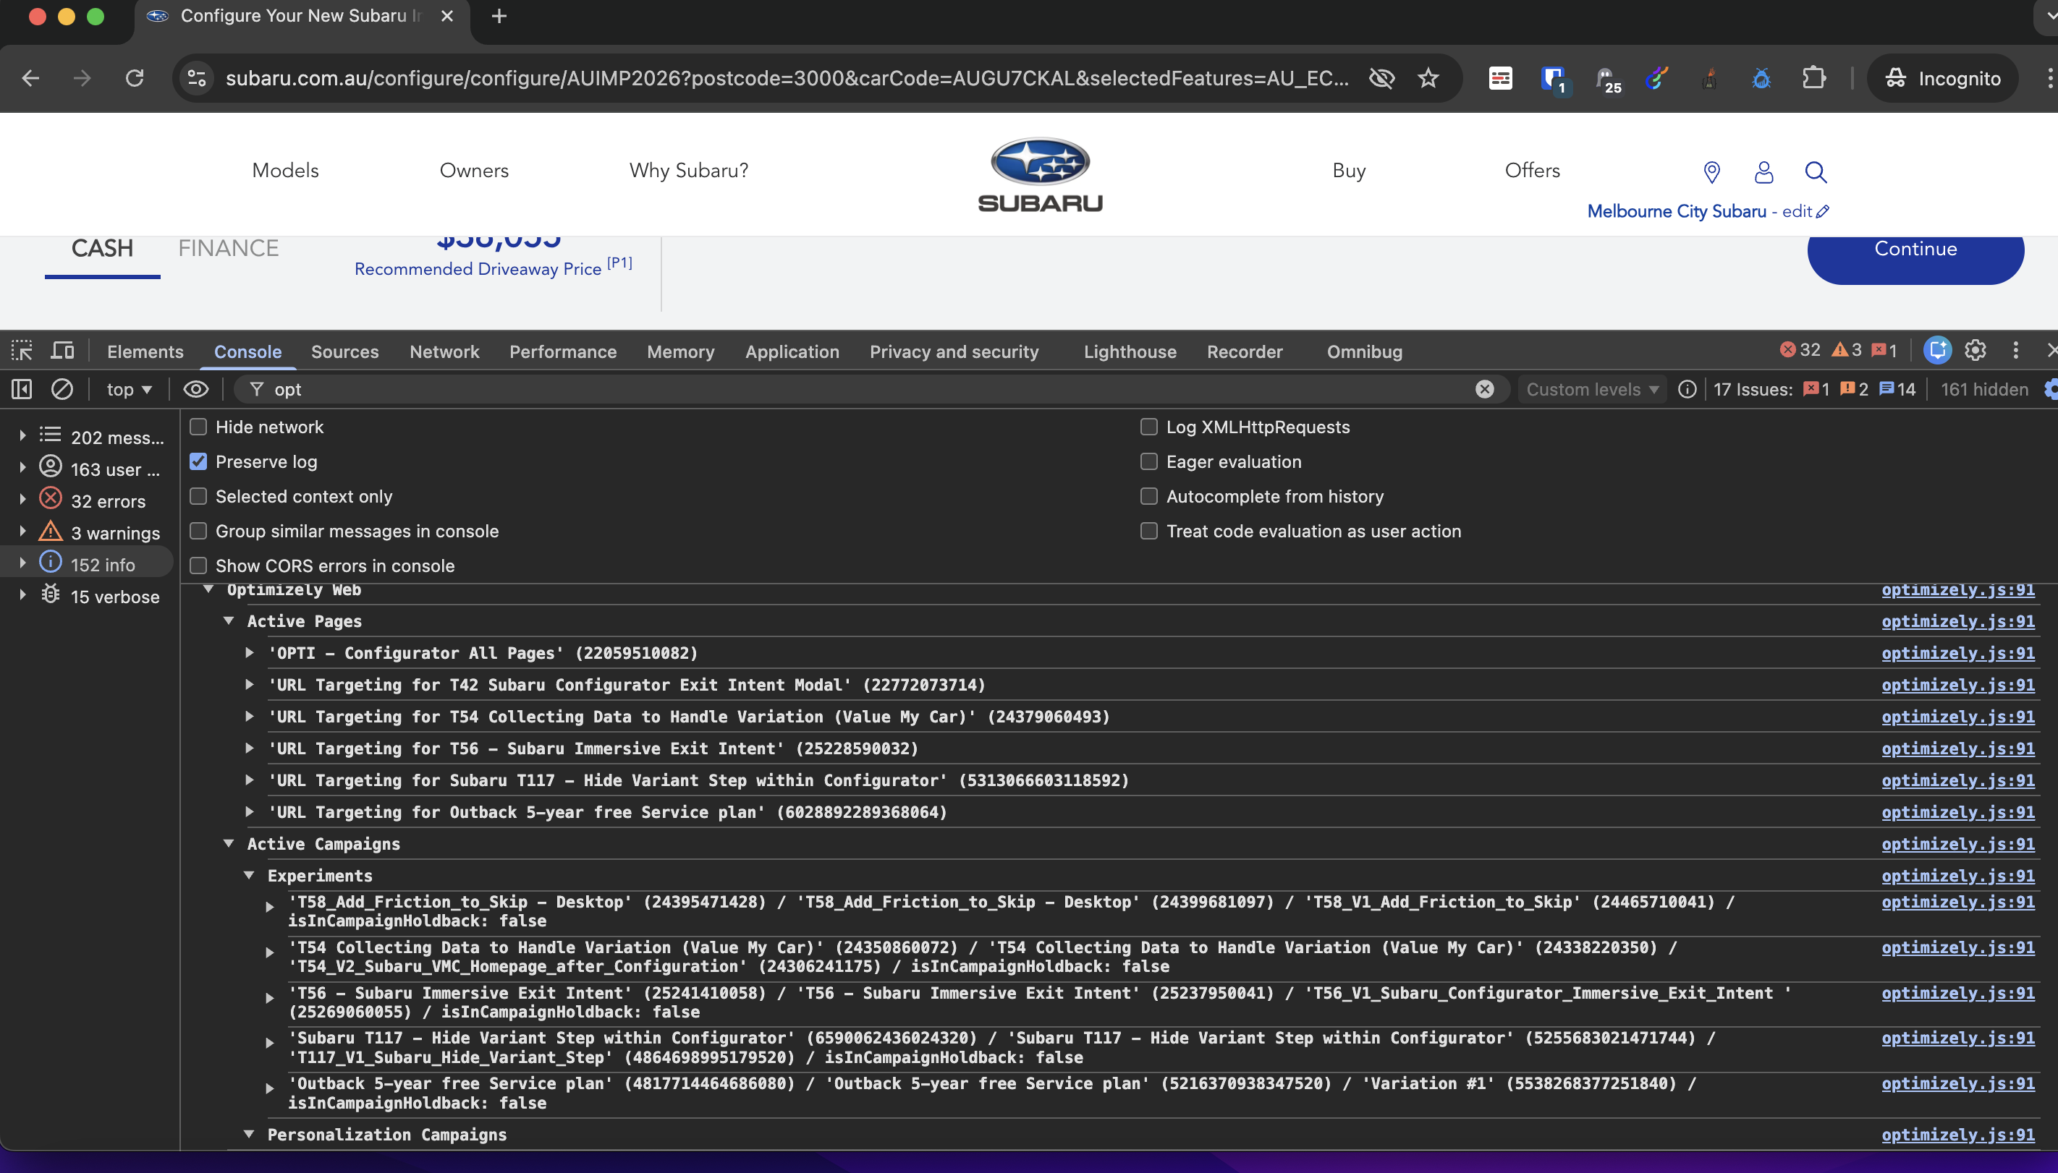The image size is (2058, 1173).
Task: Switch to the Network tab
Action: tap(444, 351)
